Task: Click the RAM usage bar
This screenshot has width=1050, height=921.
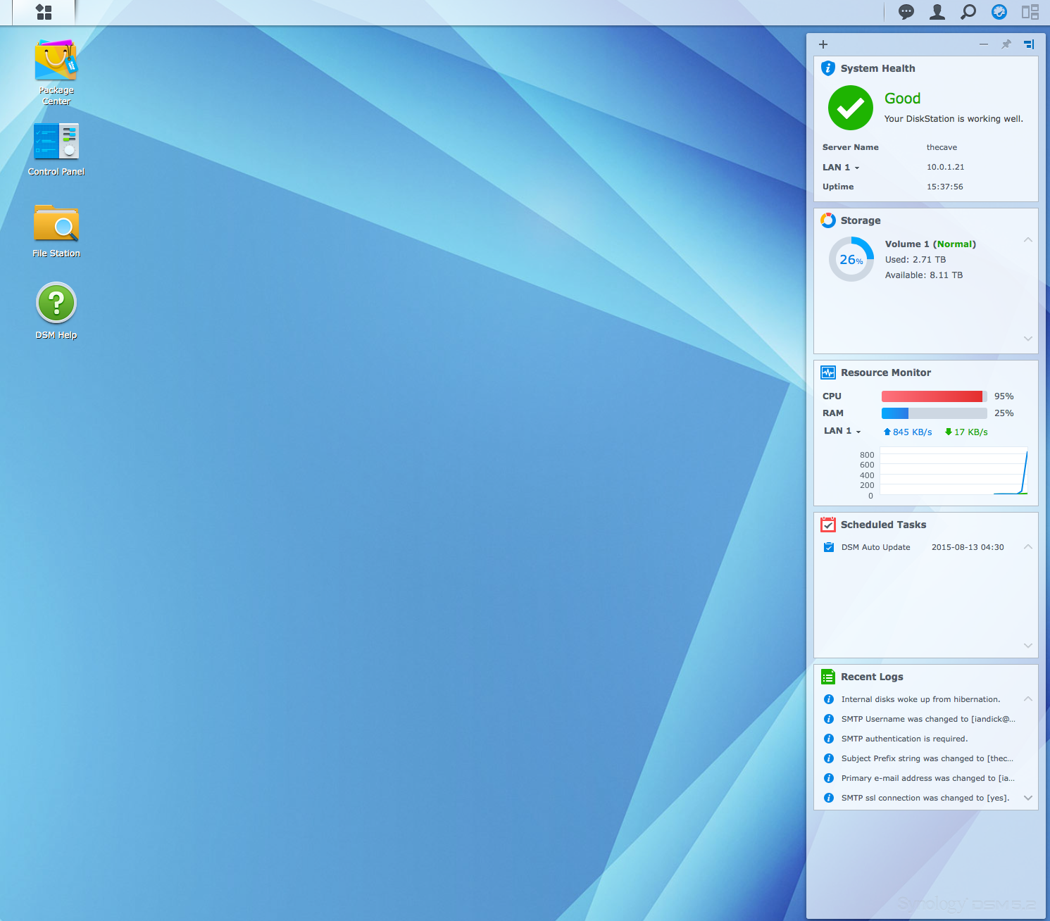Action: tap(935, 413)
